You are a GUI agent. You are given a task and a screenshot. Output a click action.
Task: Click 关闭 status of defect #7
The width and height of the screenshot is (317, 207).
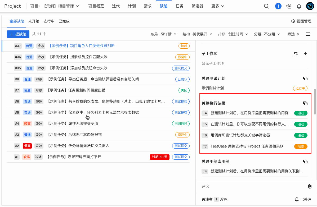[184, 90]
